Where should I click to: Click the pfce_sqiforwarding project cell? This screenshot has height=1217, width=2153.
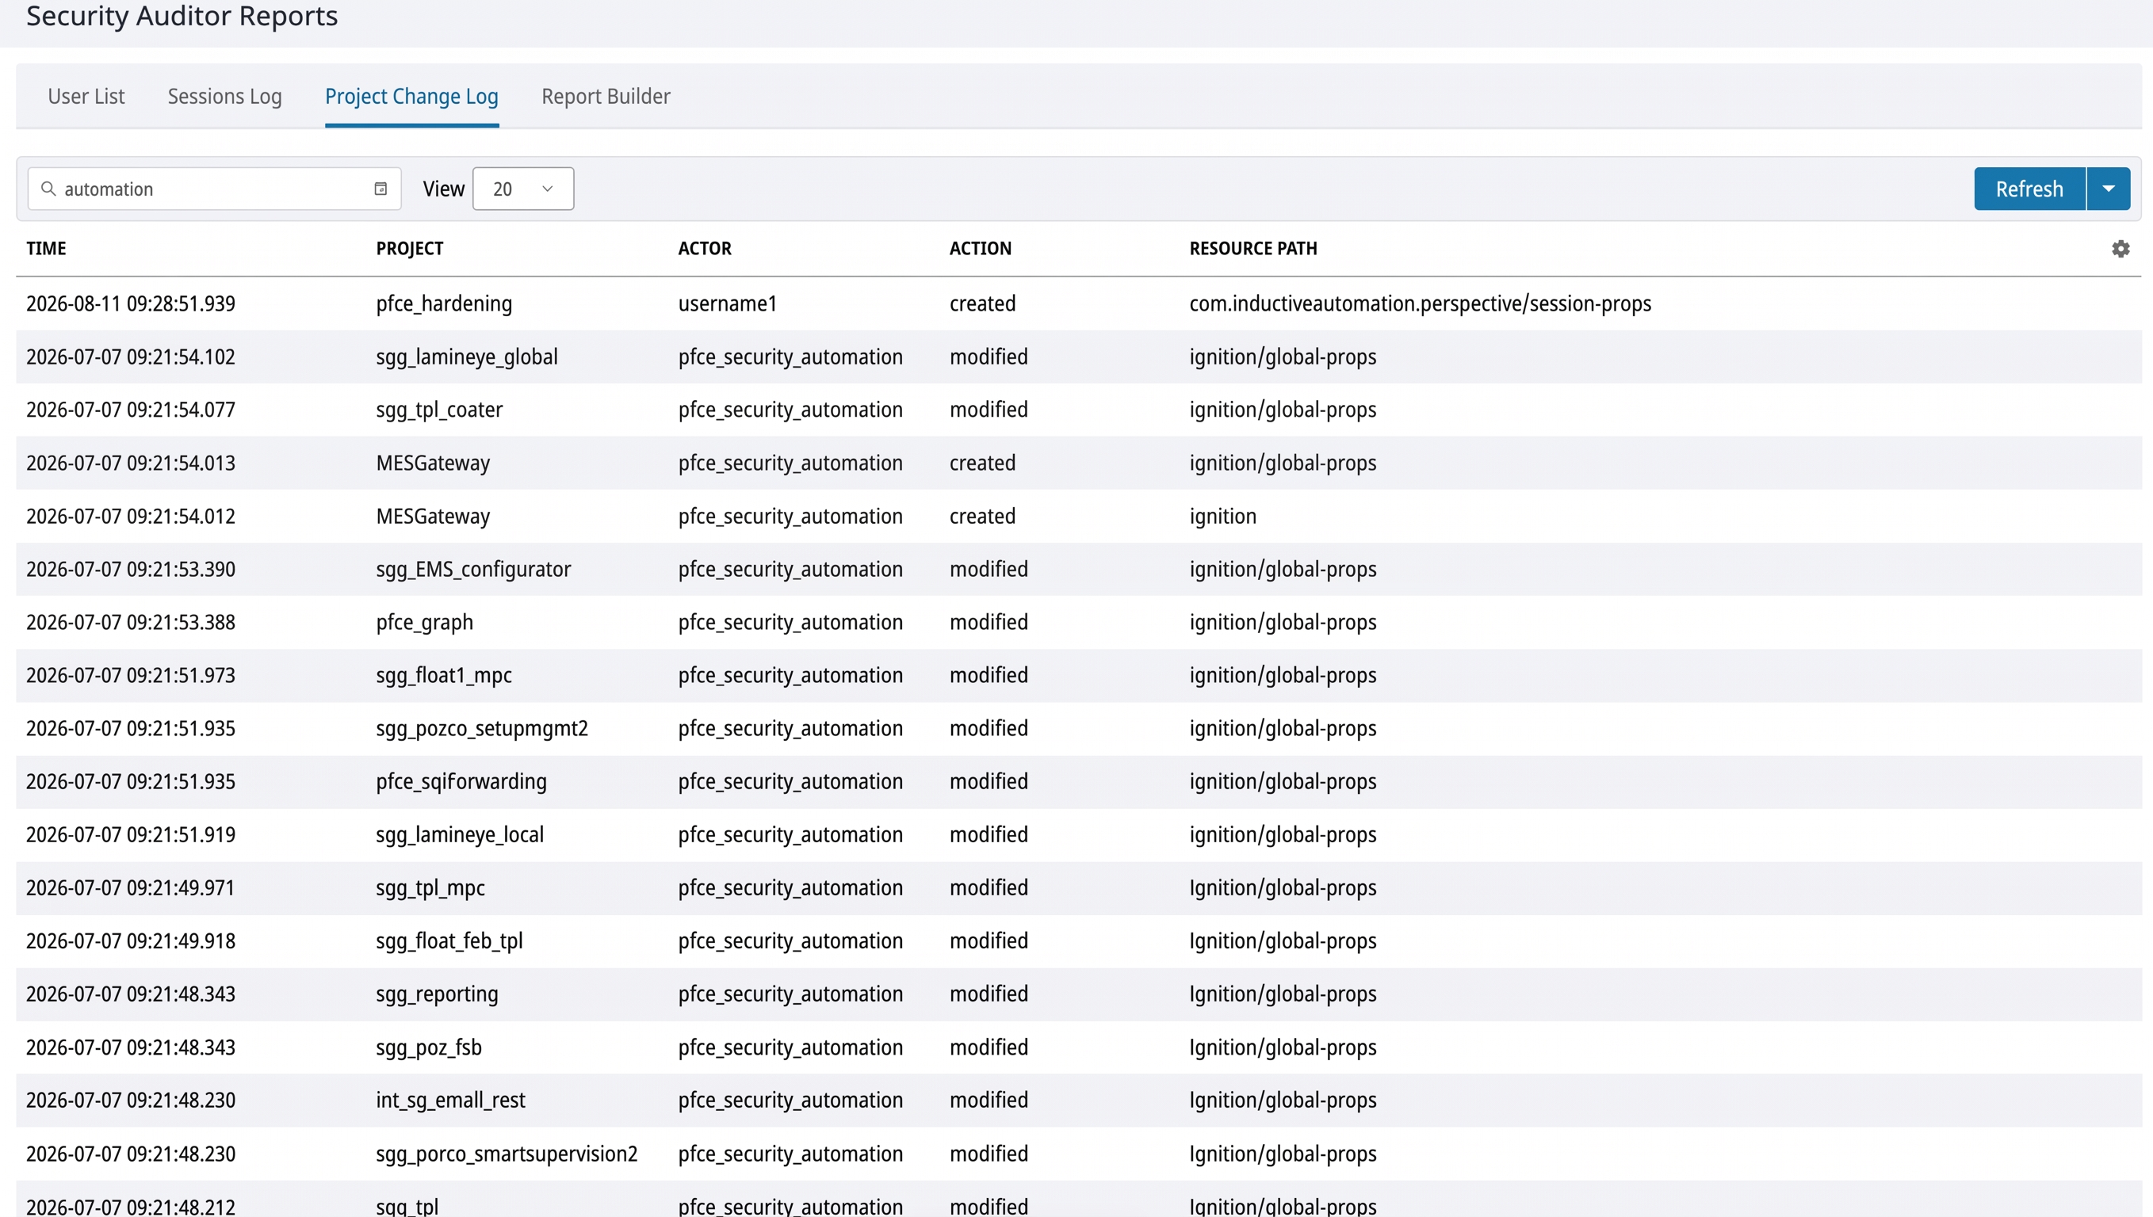click(461, 781)
